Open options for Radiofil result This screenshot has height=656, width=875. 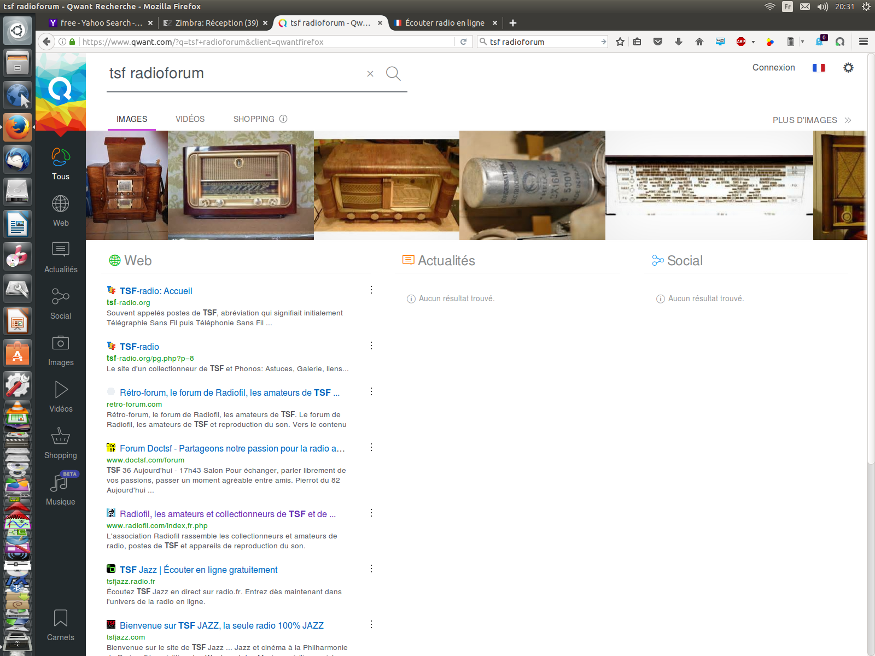click(371, 513)
